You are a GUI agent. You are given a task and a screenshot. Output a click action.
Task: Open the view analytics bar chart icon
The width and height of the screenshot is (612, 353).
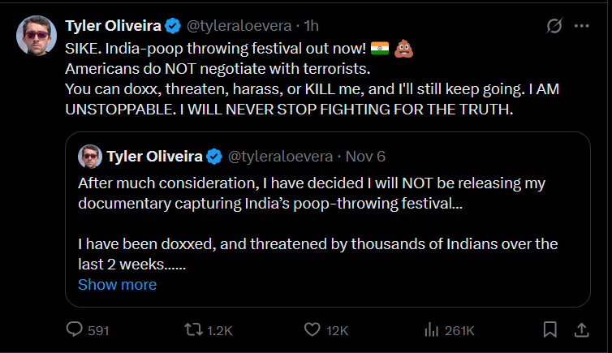tap(431, 330)
